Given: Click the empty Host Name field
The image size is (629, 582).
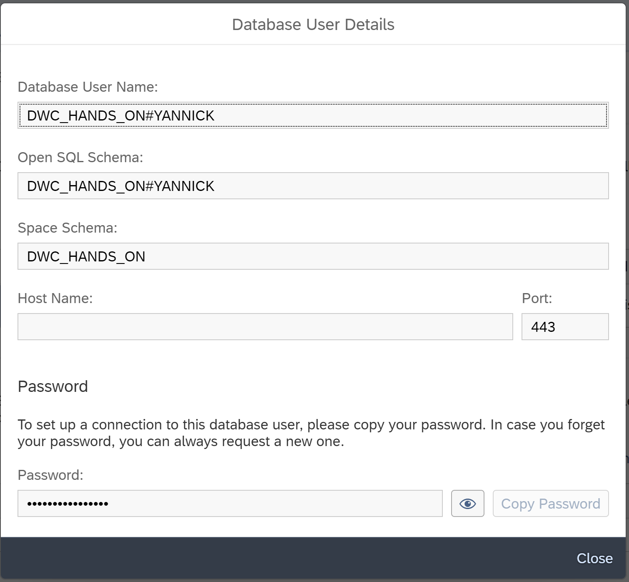Looking at the screenshot, I should (265, 327).
